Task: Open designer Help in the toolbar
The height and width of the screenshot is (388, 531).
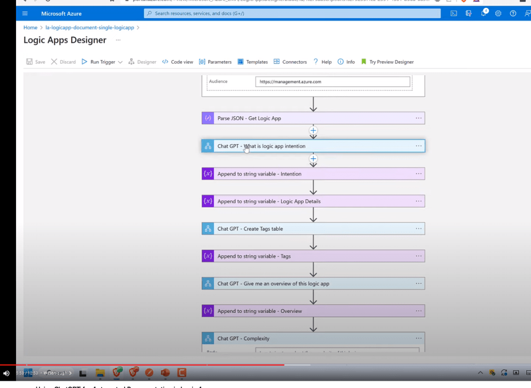Action: pyautogui.click(x=322, y=62)
